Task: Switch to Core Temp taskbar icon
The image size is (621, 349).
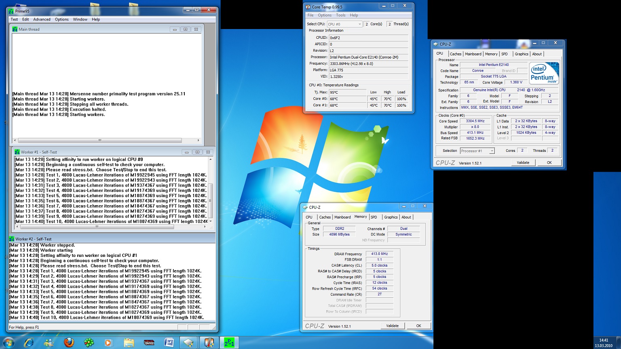Action: pos(209,343)
